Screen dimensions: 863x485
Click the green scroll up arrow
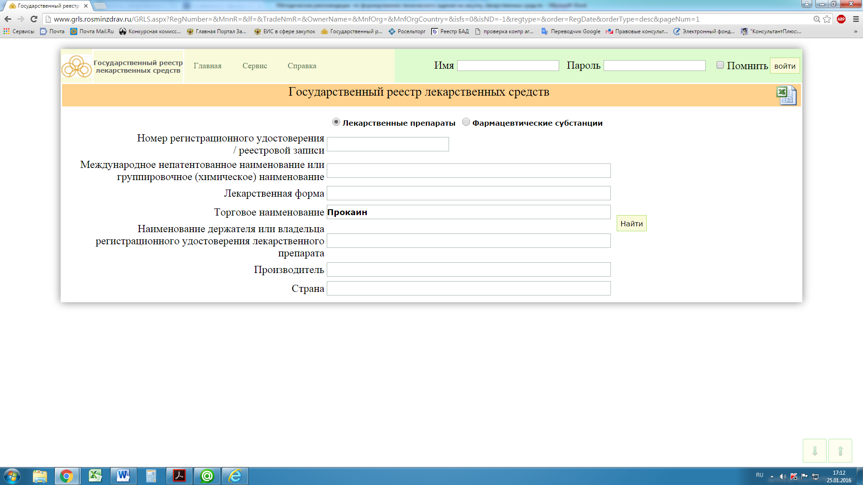tap(840, 450)
